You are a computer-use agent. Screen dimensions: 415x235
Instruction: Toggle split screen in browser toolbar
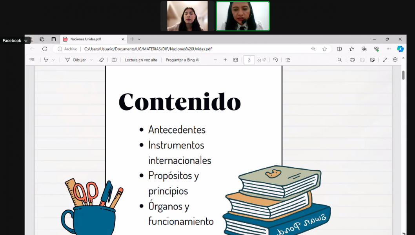click(x=339, y=49)
